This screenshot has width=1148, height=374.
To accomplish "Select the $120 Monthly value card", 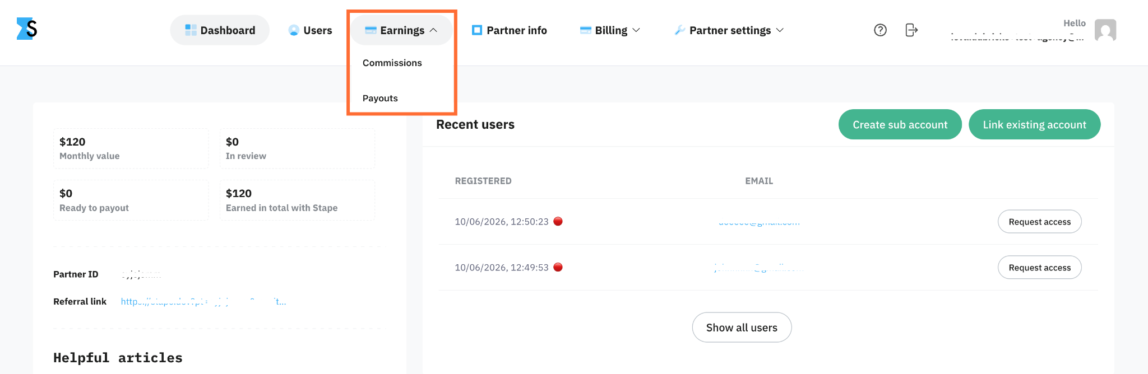I will tap(131, 148).
